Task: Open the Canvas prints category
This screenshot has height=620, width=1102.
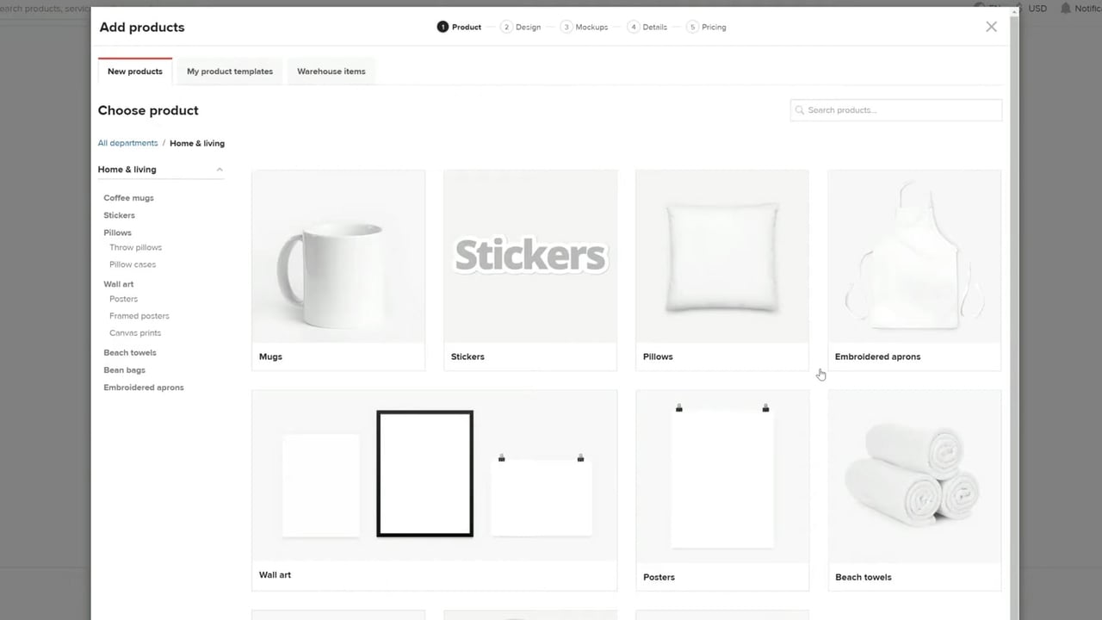Action: pyautogui.click(x=134, y=332)
